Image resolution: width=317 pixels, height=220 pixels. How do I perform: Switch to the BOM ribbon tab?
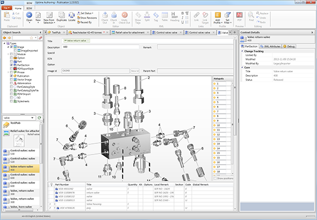click(30, 8)
